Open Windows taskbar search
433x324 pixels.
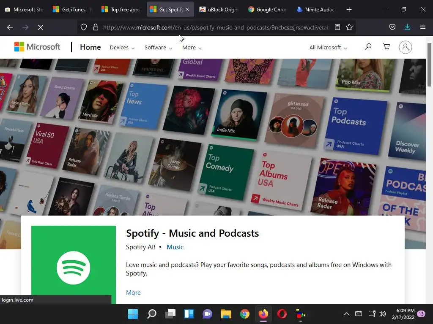(152, 314)
